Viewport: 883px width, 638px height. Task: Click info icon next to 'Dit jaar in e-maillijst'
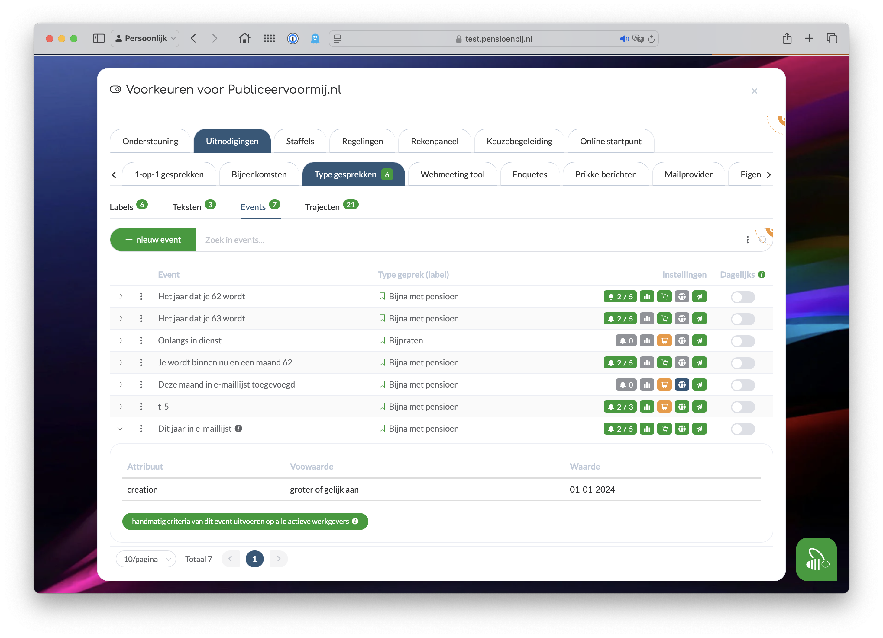pyautogui.click(x=239, y=429)
